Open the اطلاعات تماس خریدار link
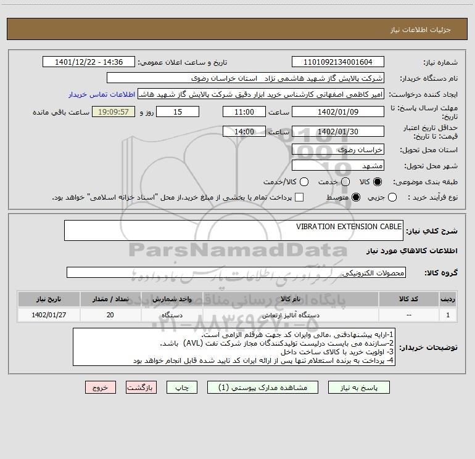Image resolution: width=475 pixels, height=459 pixels. pyautogui.click(x=102, y=94)
